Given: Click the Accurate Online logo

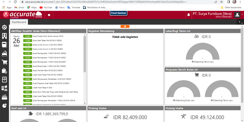Looking at the screenshot, I should pyautogui.click(x=23, y=15).
